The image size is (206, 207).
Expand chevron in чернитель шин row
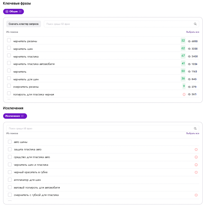point(196,49)
